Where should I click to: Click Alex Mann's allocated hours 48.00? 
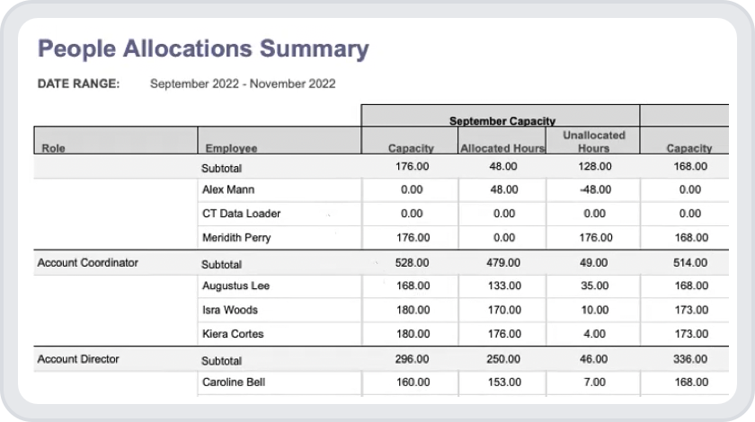504,189
